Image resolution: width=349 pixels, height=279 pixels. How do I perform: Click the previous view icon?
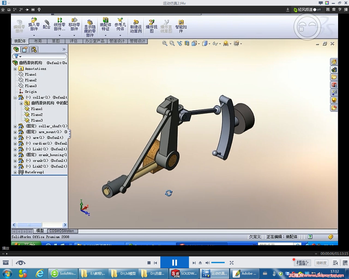(179, 43)
